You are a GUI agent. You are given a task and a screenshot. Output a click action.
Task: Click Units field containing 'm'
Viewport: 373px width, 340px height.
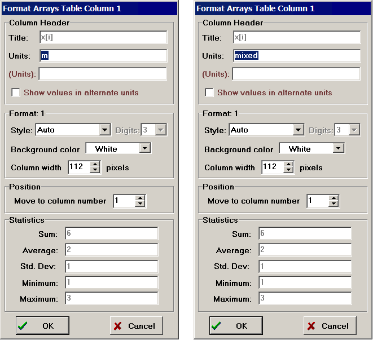pos(103,56)
